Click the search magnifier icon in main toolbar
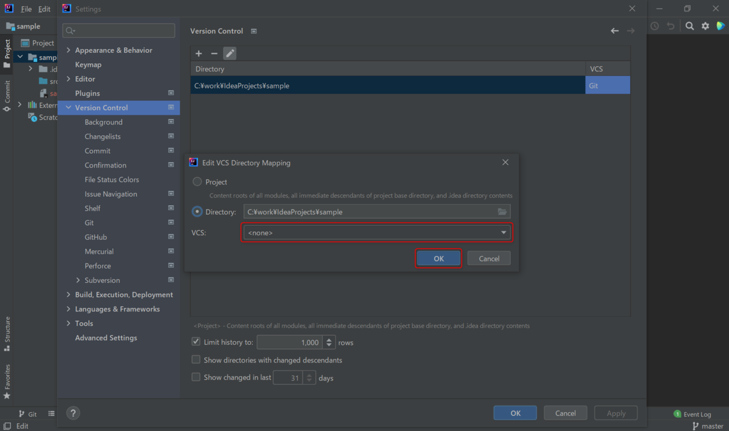Image resolution: width=729 pixels, height=431 pixels. [690, 26]
